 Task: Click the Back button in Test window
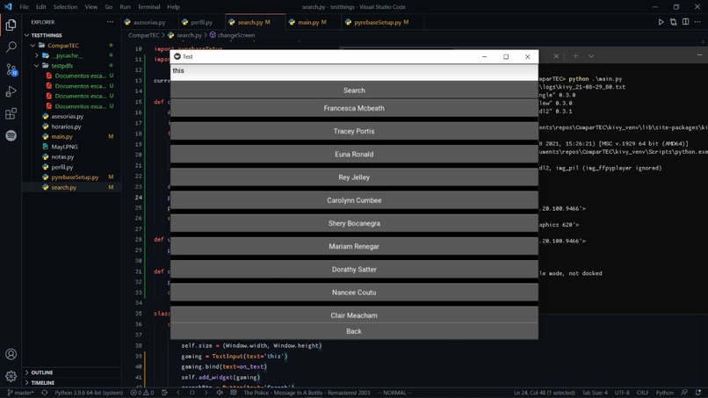pyautogui.click(x=354, y=331)
